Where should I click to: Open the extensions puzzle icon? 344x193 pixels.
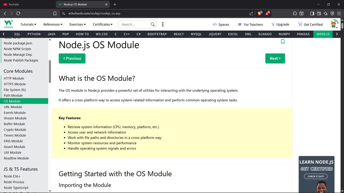(x=295, y=13)
